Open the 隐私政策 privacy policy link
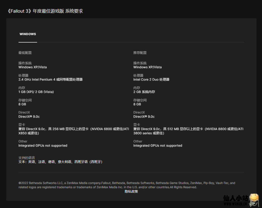Image resolution: width=262 pixels, height=208 pixels. 131,191
